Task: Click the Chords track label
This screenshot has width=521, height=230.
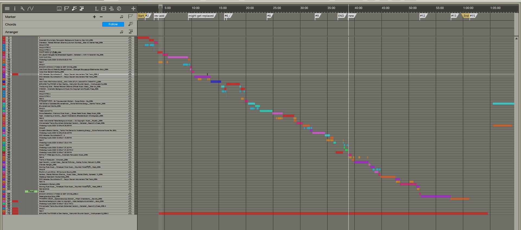Action: 11,24
